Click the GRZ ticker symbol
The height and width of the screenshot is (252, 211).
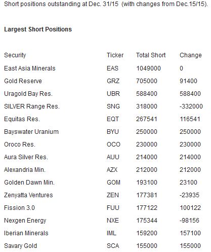[x=113, y=81]
